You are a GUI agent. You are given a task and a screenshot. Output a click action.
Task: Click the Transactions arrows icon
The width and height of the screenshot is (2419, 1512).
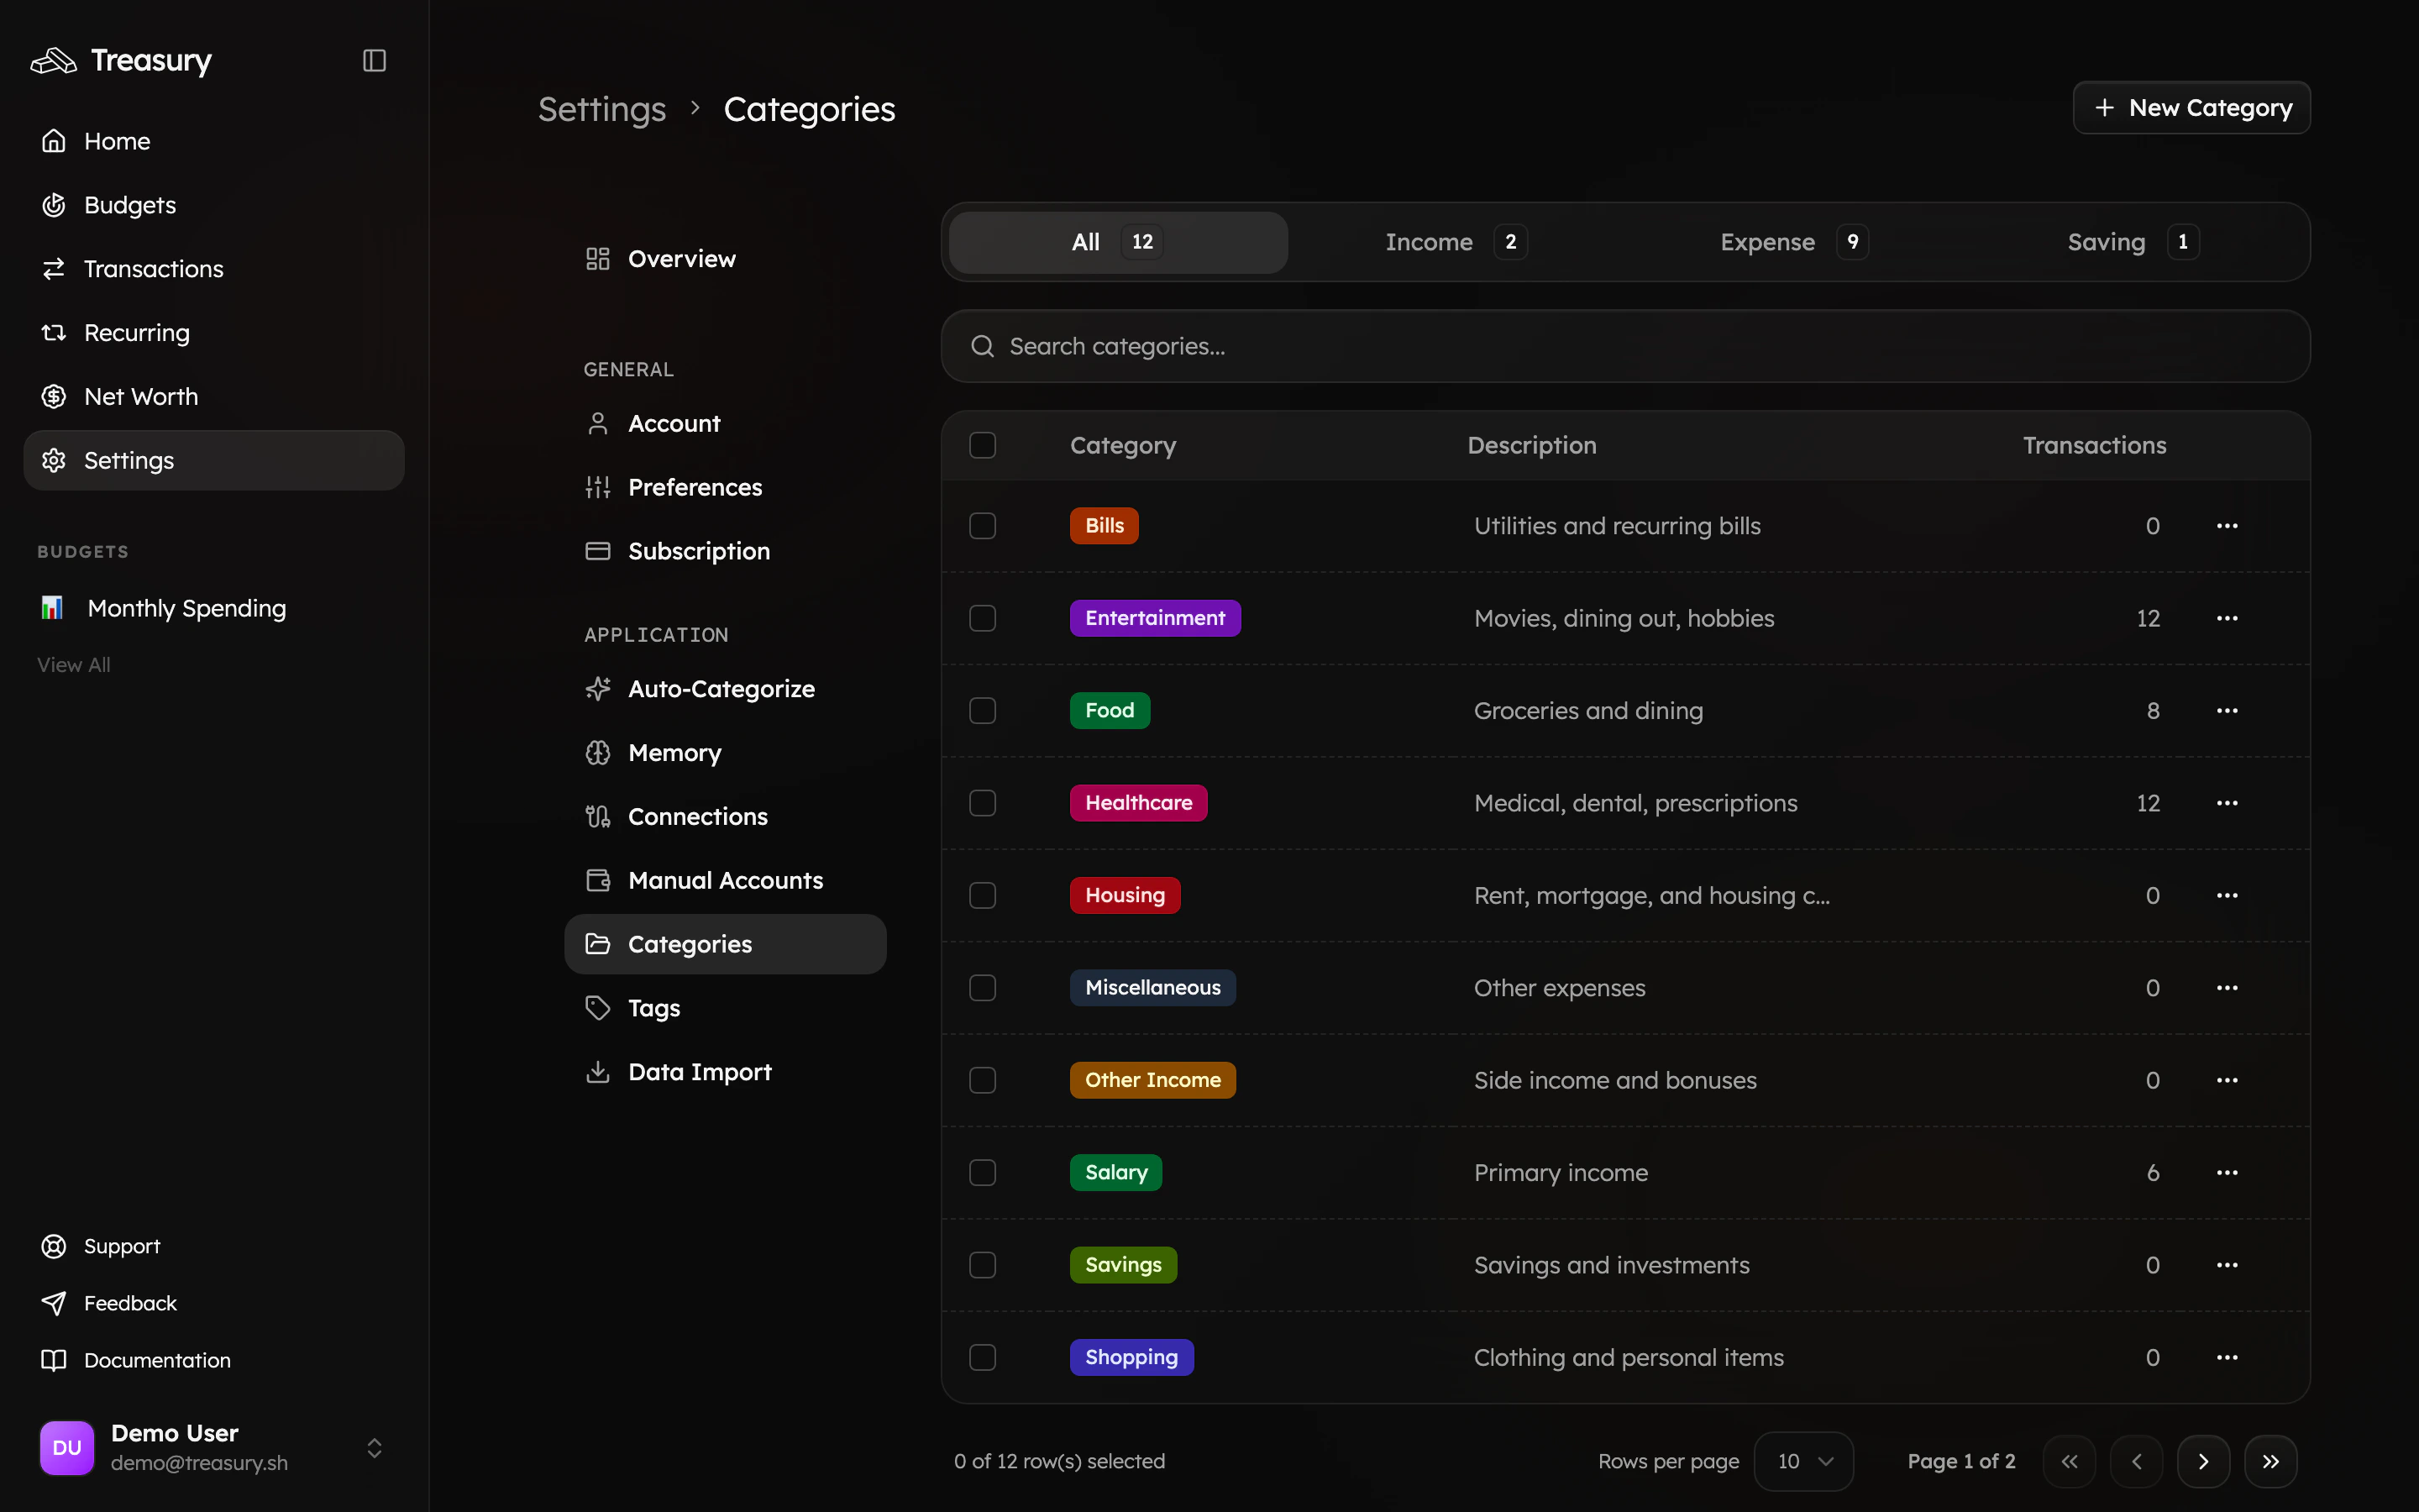tap(54, 269)
